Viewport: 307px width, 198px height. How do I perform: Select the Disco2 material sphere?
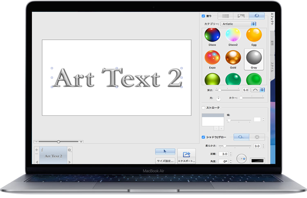[x=233, y=35]
